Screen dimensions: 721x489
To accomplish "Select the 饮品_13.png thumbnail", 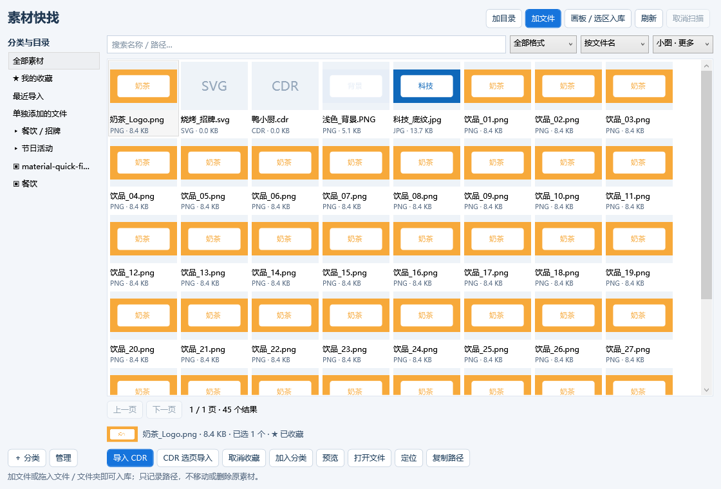I will tap(214, 239).
